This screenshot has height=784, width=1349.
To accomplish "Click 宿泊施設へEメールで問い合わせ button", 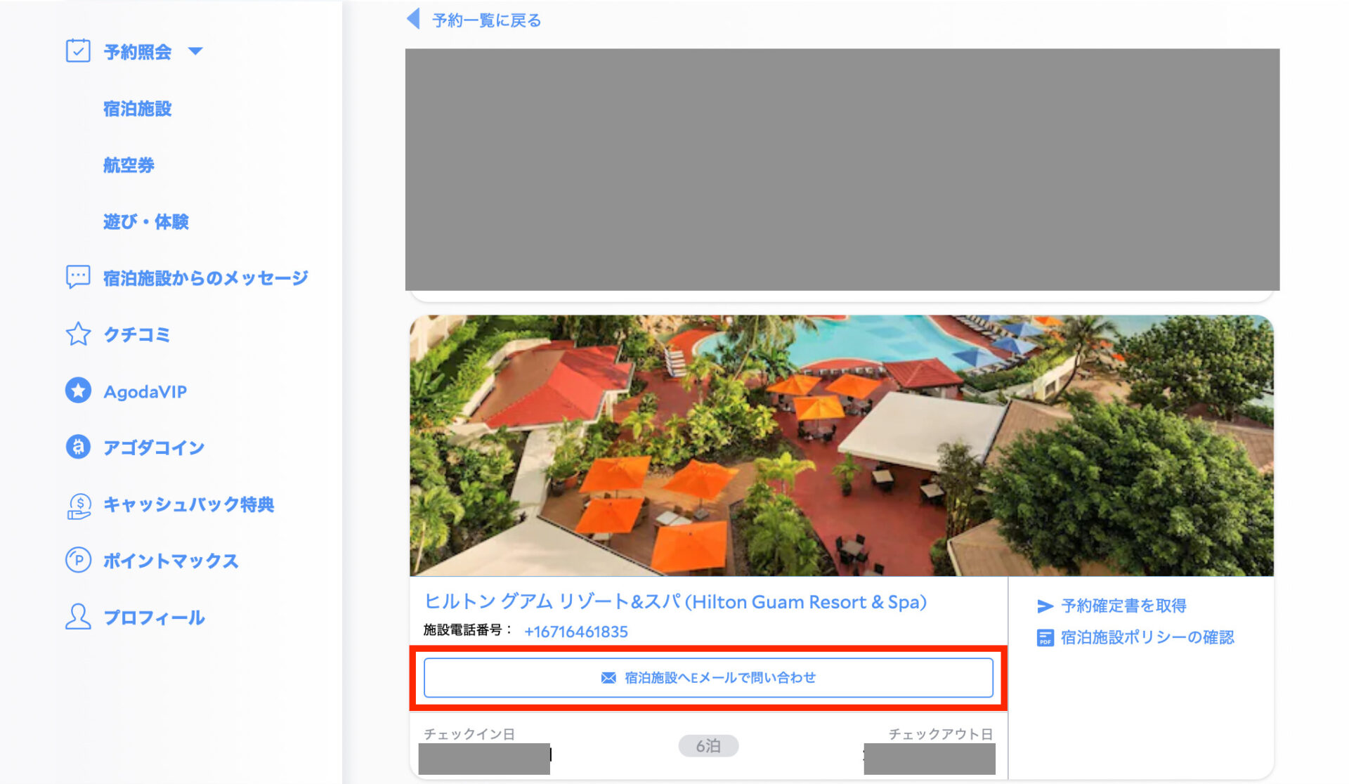I will click(x=708, y=678).
